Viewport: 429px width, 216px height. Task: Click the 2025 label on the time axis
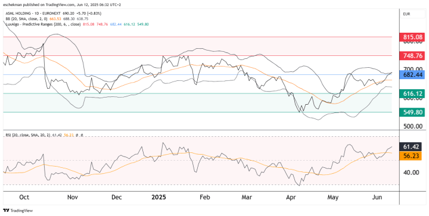[159, 197]
